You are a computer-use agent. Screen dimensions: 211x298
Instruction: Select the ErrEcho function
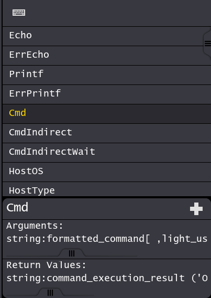(107, 56)
